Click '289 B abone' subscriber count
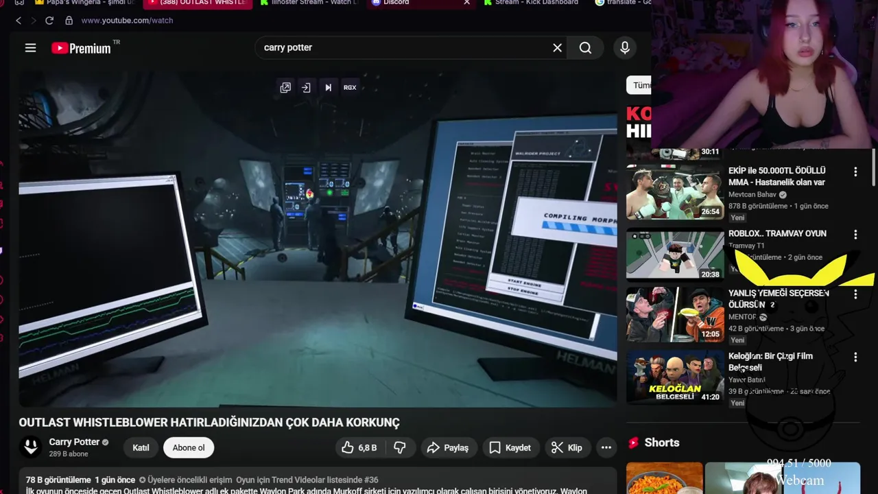This screenshot has height=494, width=878. pos(69,454)
